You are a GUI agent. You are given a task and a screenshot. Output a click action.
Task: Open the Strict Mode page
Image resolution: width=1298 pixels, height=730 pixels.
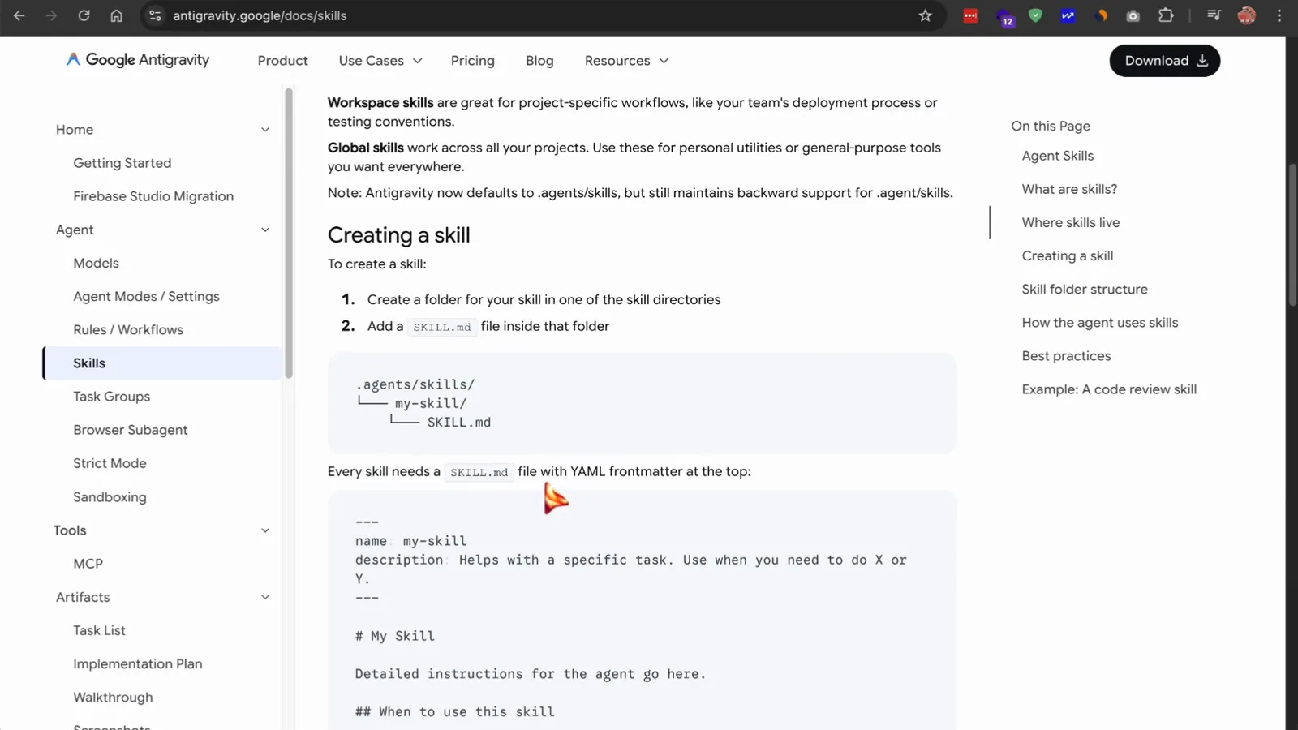pyautogui.click(x=110, y=463)
